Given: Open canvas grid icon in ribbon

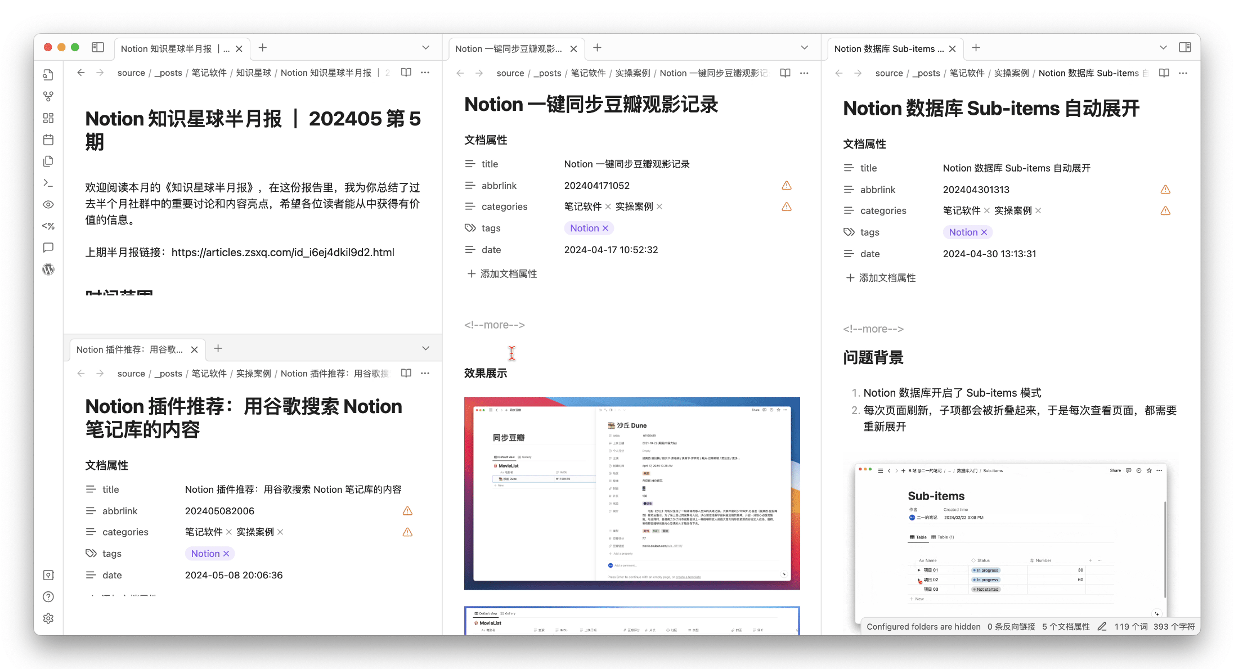Looking at the screenshot, I should pos(48,118).
